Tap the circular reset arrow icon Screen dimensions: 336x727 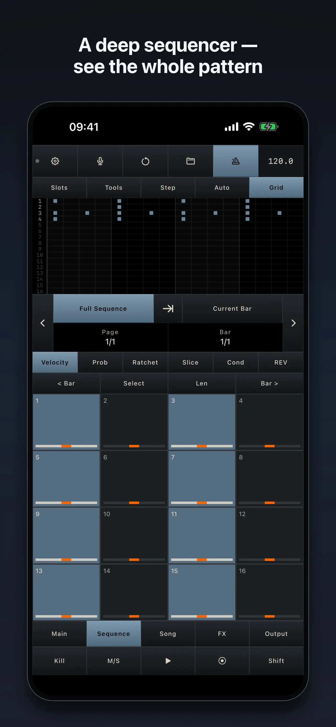coord(145,161)
